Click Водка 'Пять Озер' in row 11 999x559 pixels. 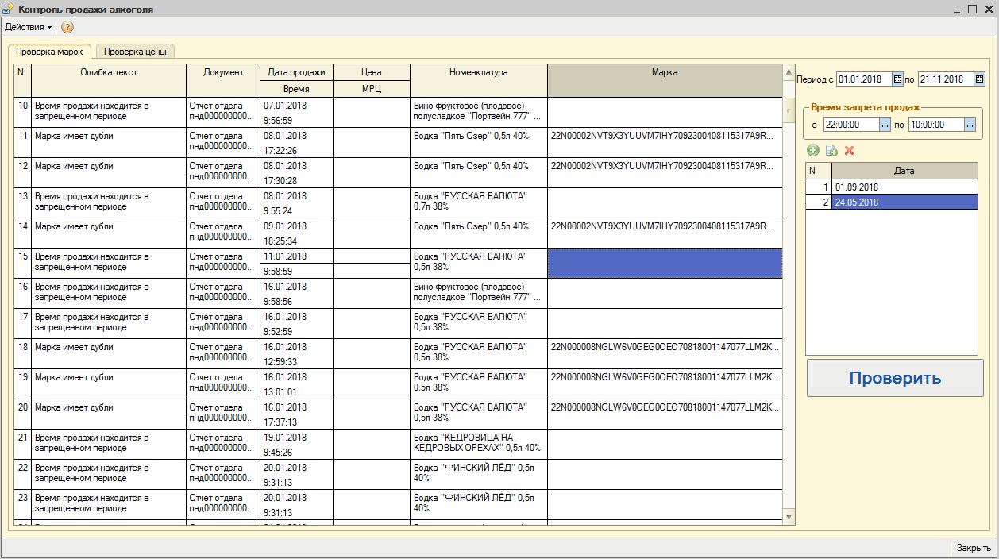point(479,142)
